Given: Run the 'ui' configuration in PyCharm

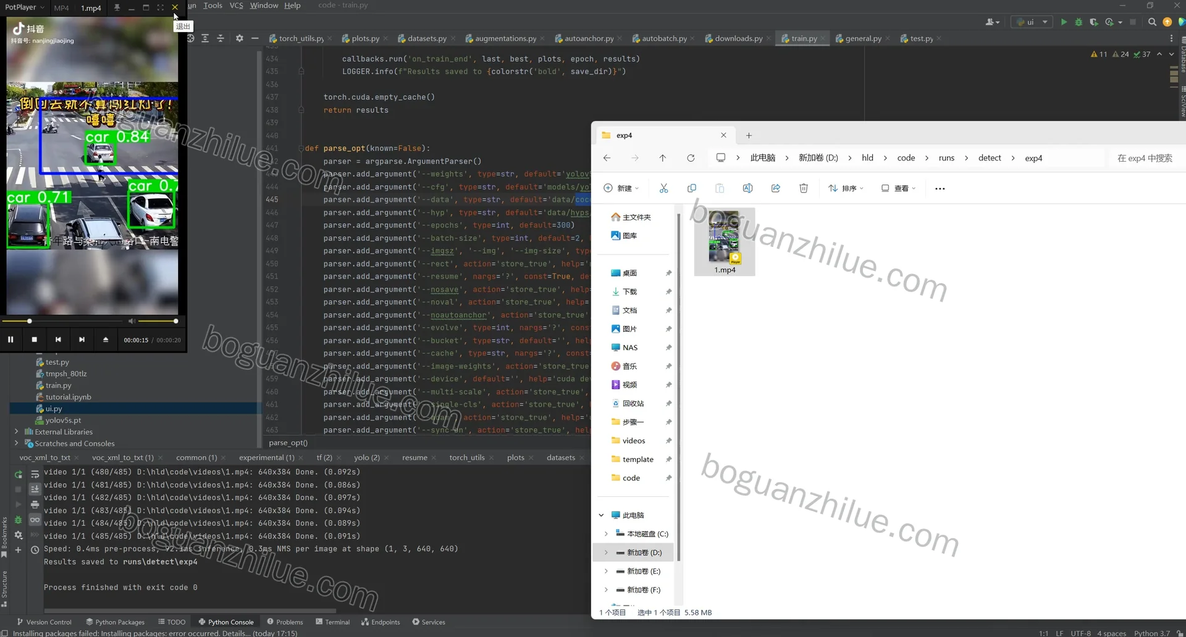Looking at the screenshot, I should click(x=1064, y=22).
